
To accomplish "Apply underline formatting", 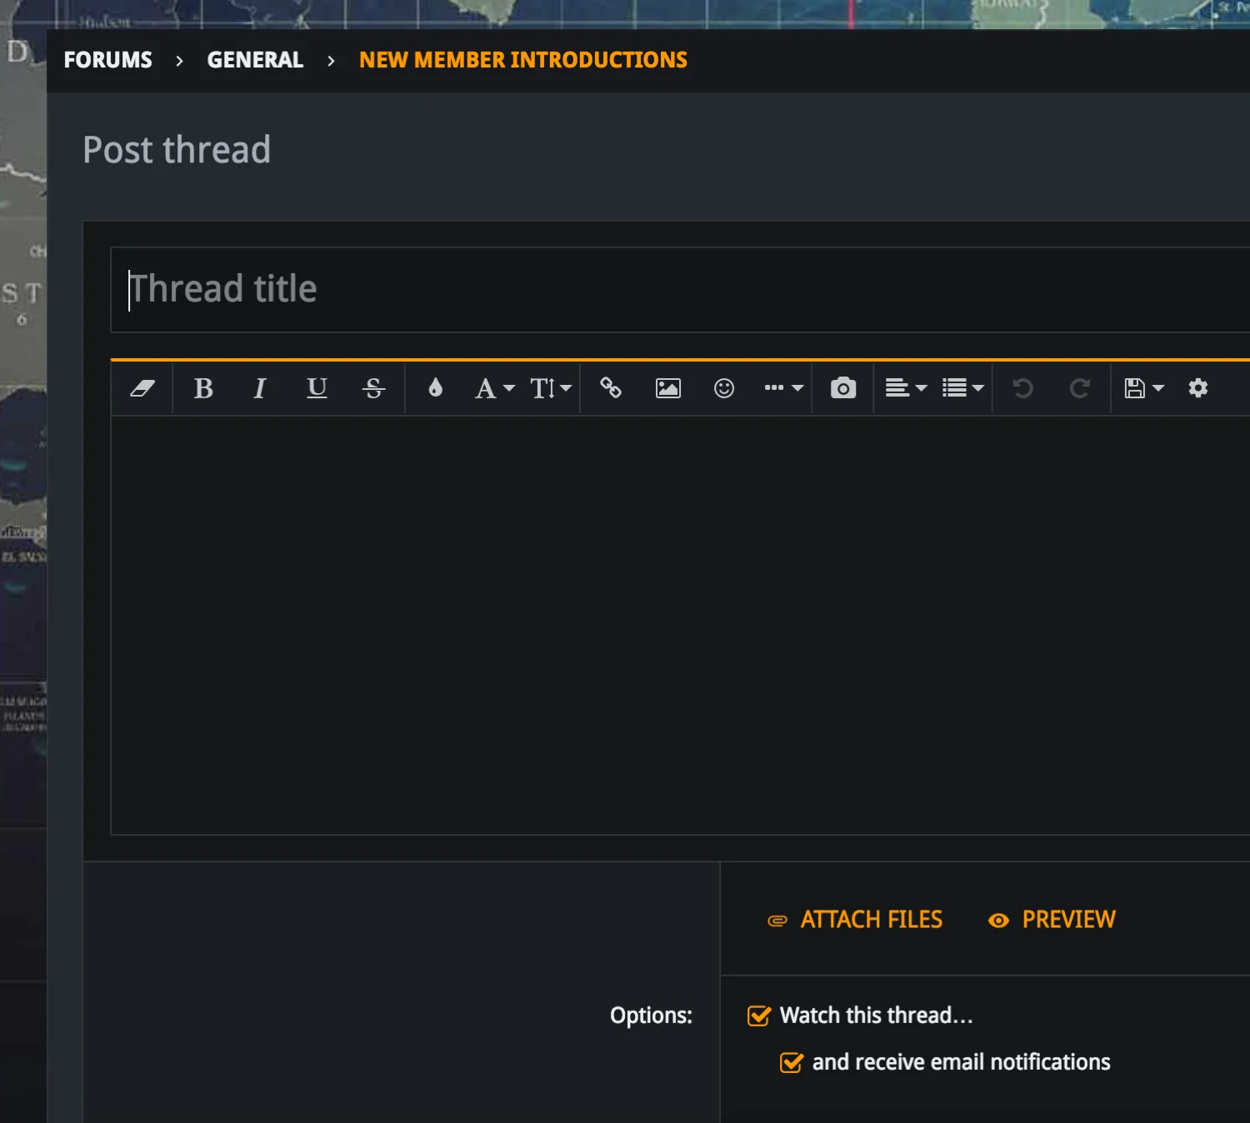I will (x=317, y=388).
